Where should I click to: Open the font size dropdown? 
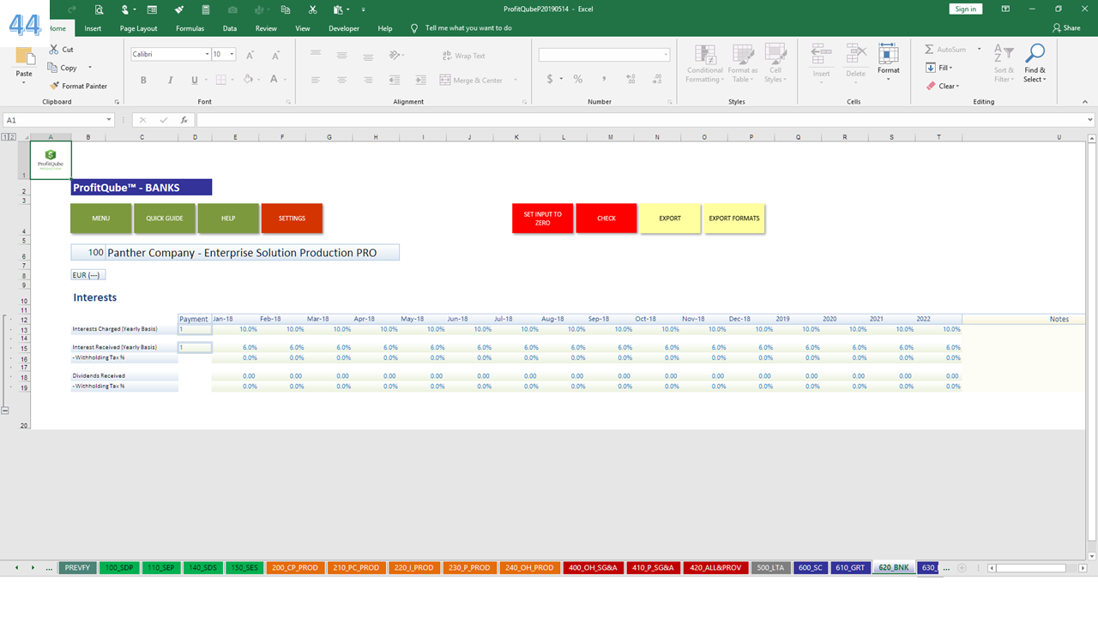click(232, 54)
